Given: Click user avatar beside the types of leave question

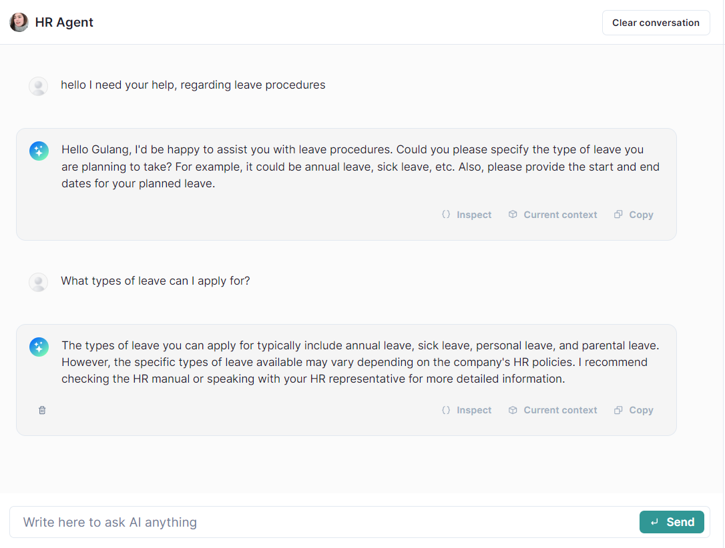Looking at the screenshot, I should pos(39,282).
